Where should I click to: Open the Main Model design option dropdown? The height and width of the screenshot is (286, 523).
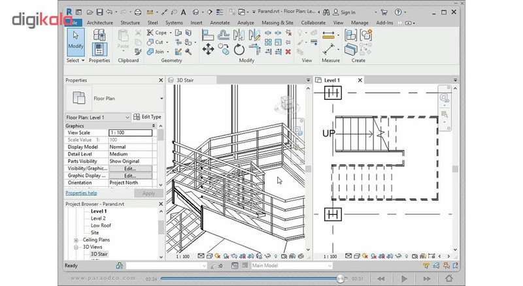[x=329, y=266]
